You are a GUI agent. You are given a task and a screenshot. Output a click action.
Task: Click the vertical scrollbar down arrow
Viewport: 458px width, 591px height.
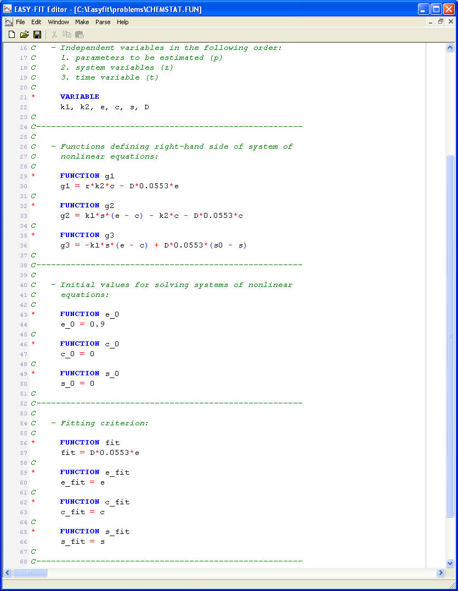point(450,562)
